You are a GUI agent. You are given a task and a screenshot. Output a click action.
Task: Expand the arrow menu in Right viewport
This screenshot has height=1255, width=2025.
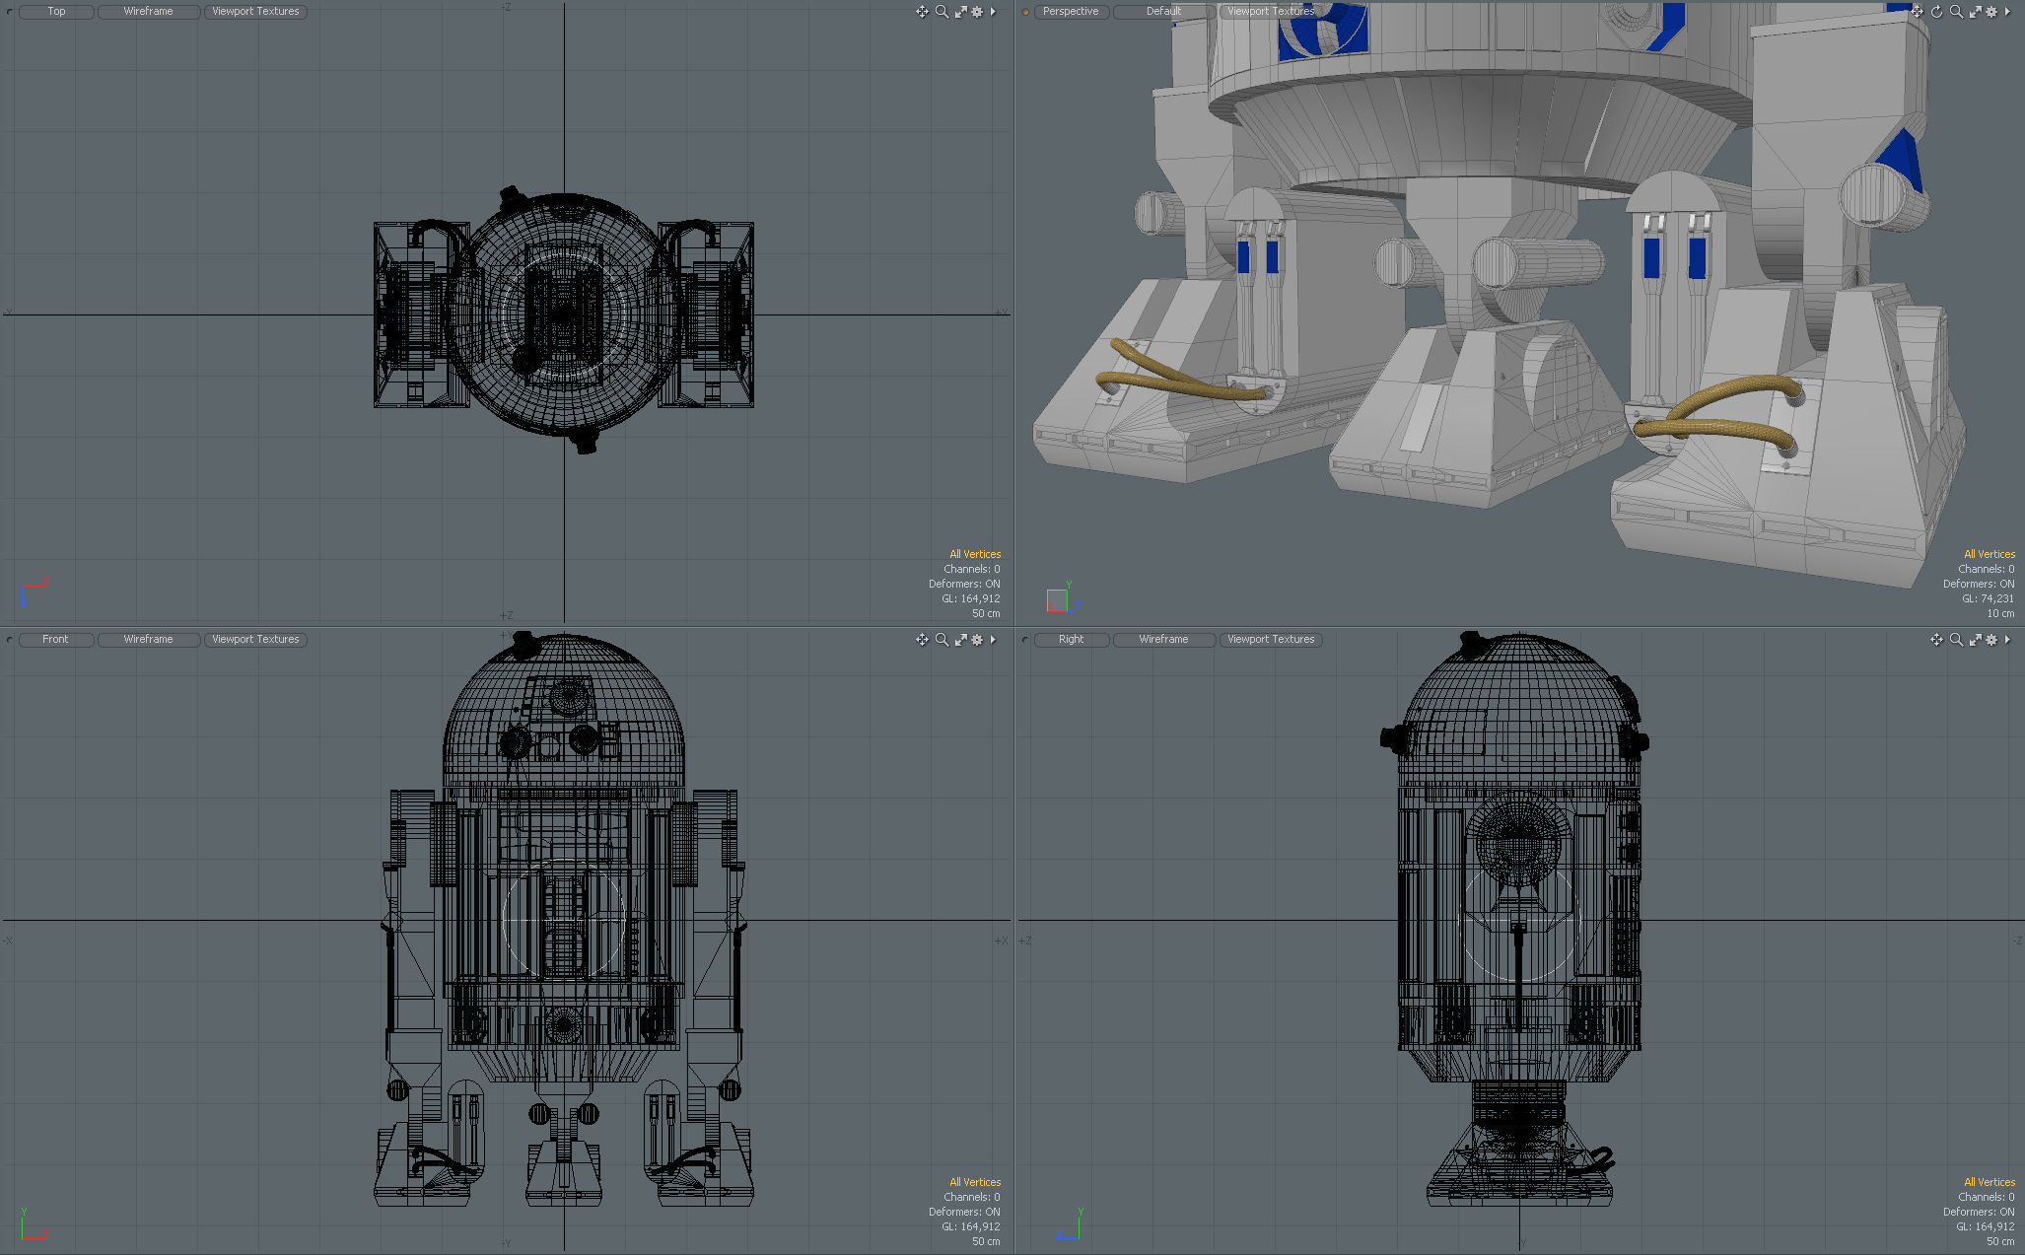pyautogui.click(x=2007, y=640)
